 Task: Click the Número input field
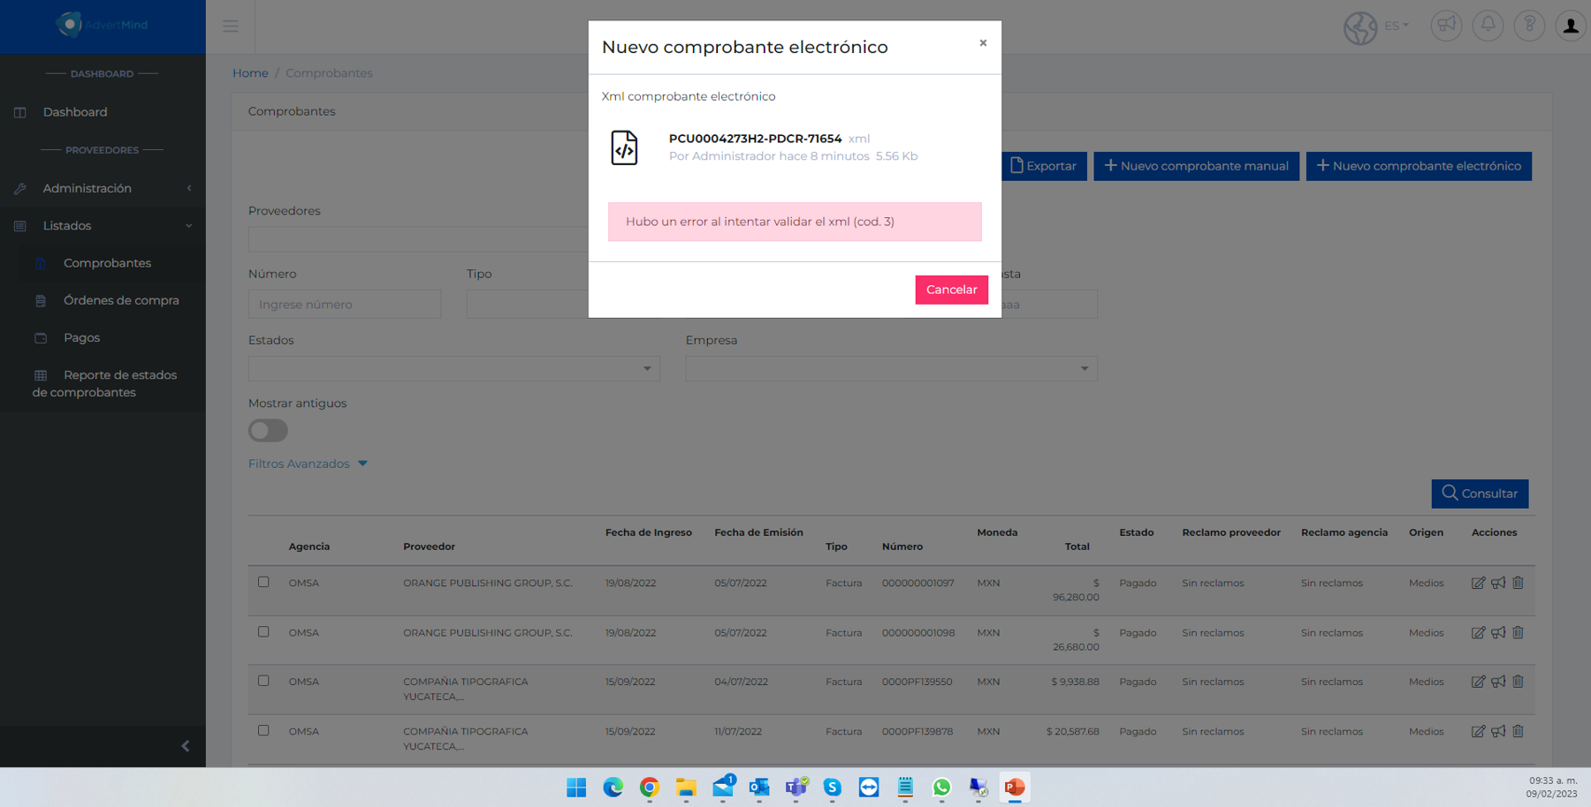[x=345, y=305]
